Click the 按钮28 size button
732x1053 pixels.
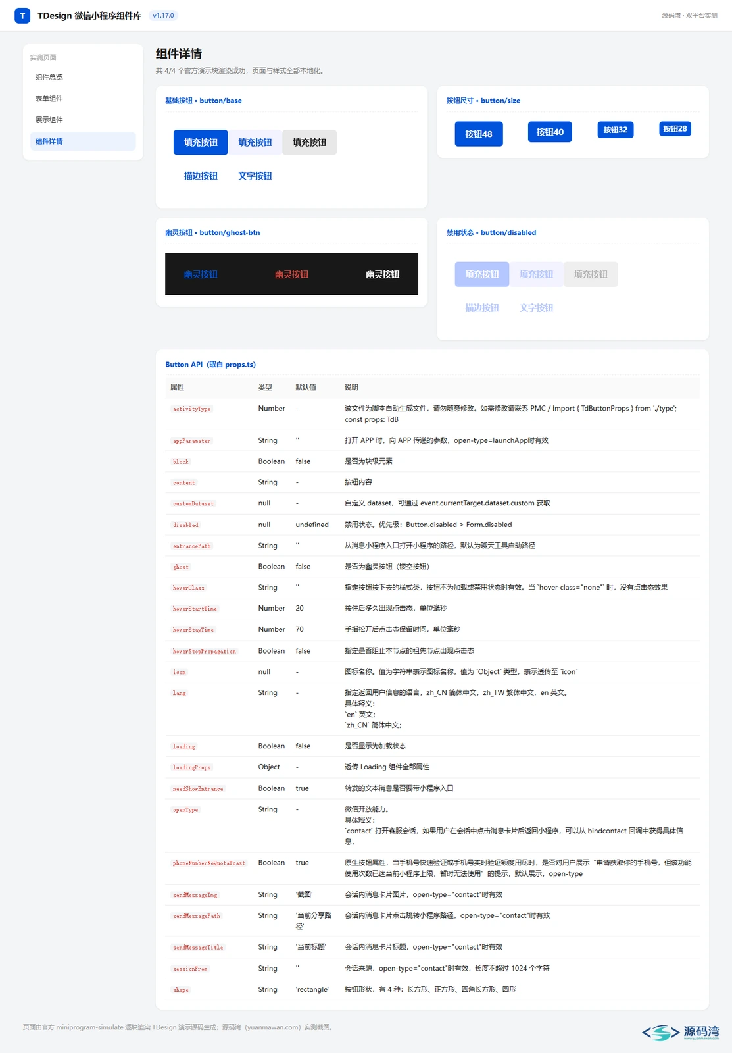[675, 129]
